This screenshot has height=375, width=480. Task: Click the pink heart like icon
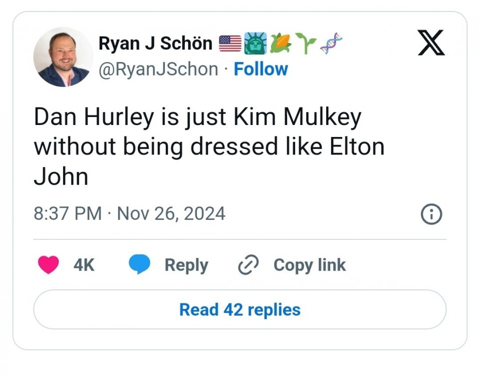(49, 265)
